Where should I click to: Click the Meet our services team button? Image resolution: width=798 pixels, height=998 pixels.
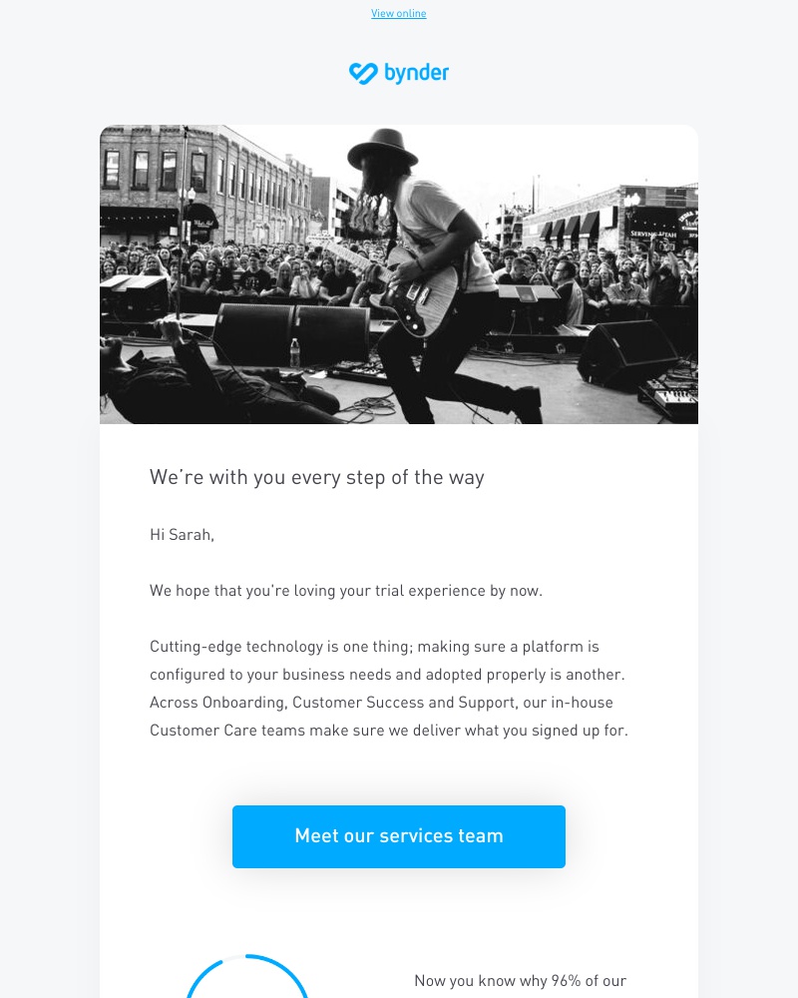(x=398, y=836)
